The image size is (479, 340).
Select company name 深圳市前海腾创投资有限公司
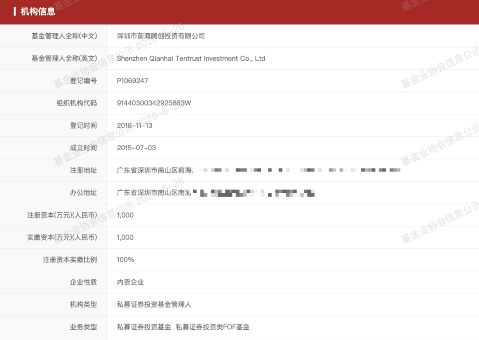point(161,36)
